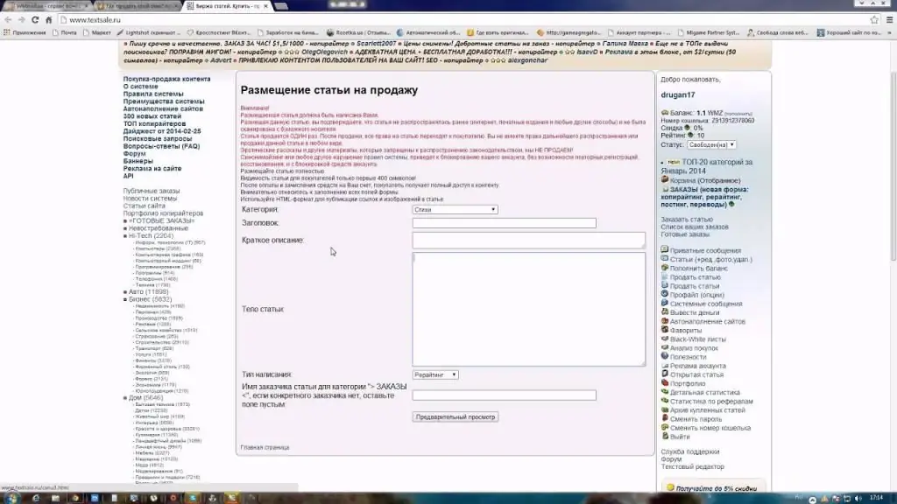Expand the =ГОТОВЫЕ ЗАКАЗЫ= category
Viewport: 897px width, 504px height.
tap(125, 220)
